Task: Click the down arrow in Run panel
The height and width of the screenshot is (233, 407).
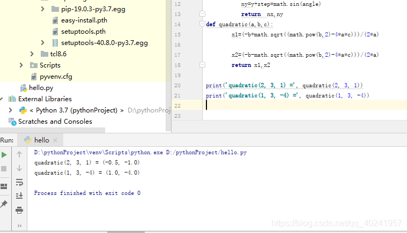Action: point(19,168)
